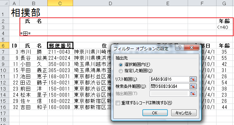Click range selector icon for リスト範囲
The image size is (234, 125).
[193, 79]
